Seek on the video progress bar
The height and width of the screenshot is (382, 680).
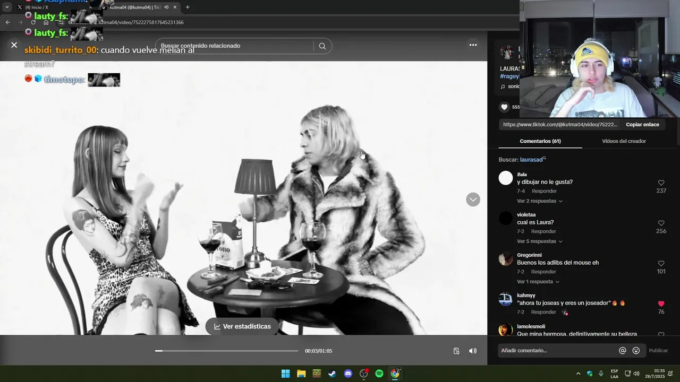click(227, 351)
